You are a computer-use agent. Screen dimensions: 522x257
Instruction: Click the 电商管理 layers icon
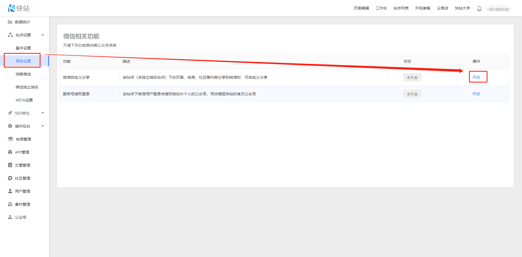10,139
